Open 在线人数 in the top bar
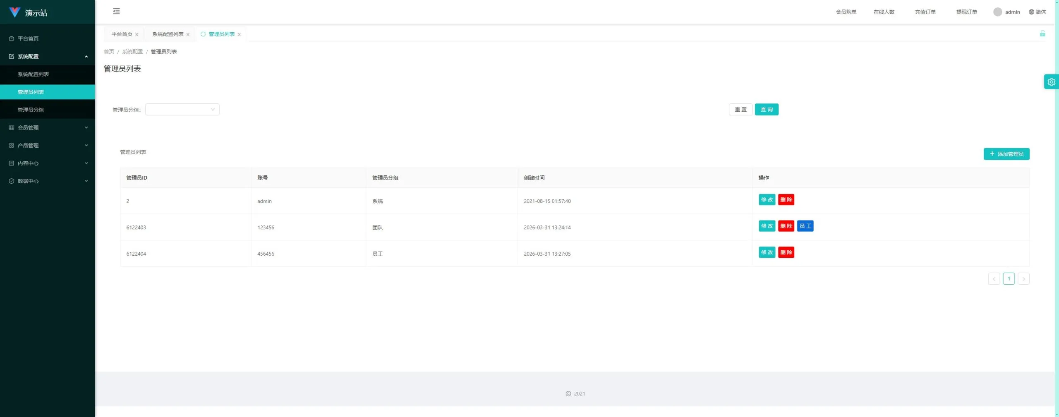This screenshot has height=417, width=1059. click(x=884, y=12)
